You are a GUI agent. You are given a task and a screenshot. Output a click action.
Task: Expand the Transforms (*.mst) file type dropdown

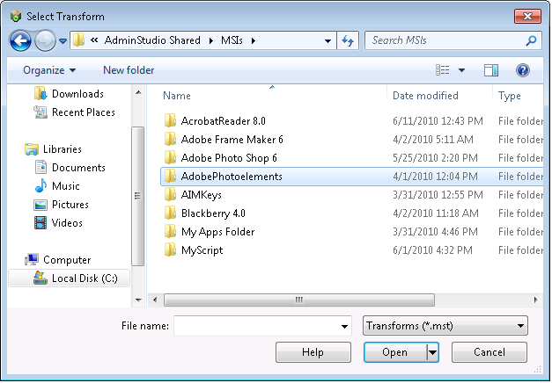[x=445, y=327]
